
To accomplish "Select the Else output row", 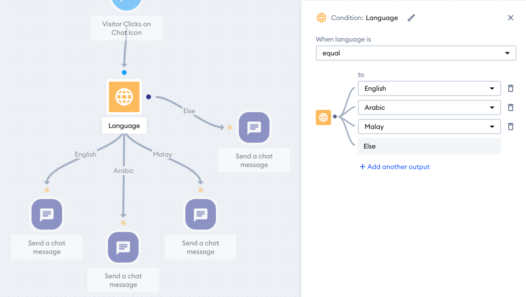I will 429,146.
